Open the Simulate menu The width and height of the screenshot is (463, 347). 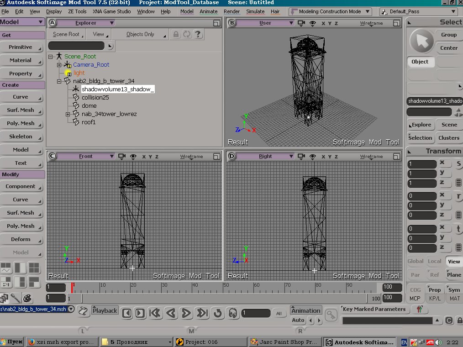click(x=255, y=11)
